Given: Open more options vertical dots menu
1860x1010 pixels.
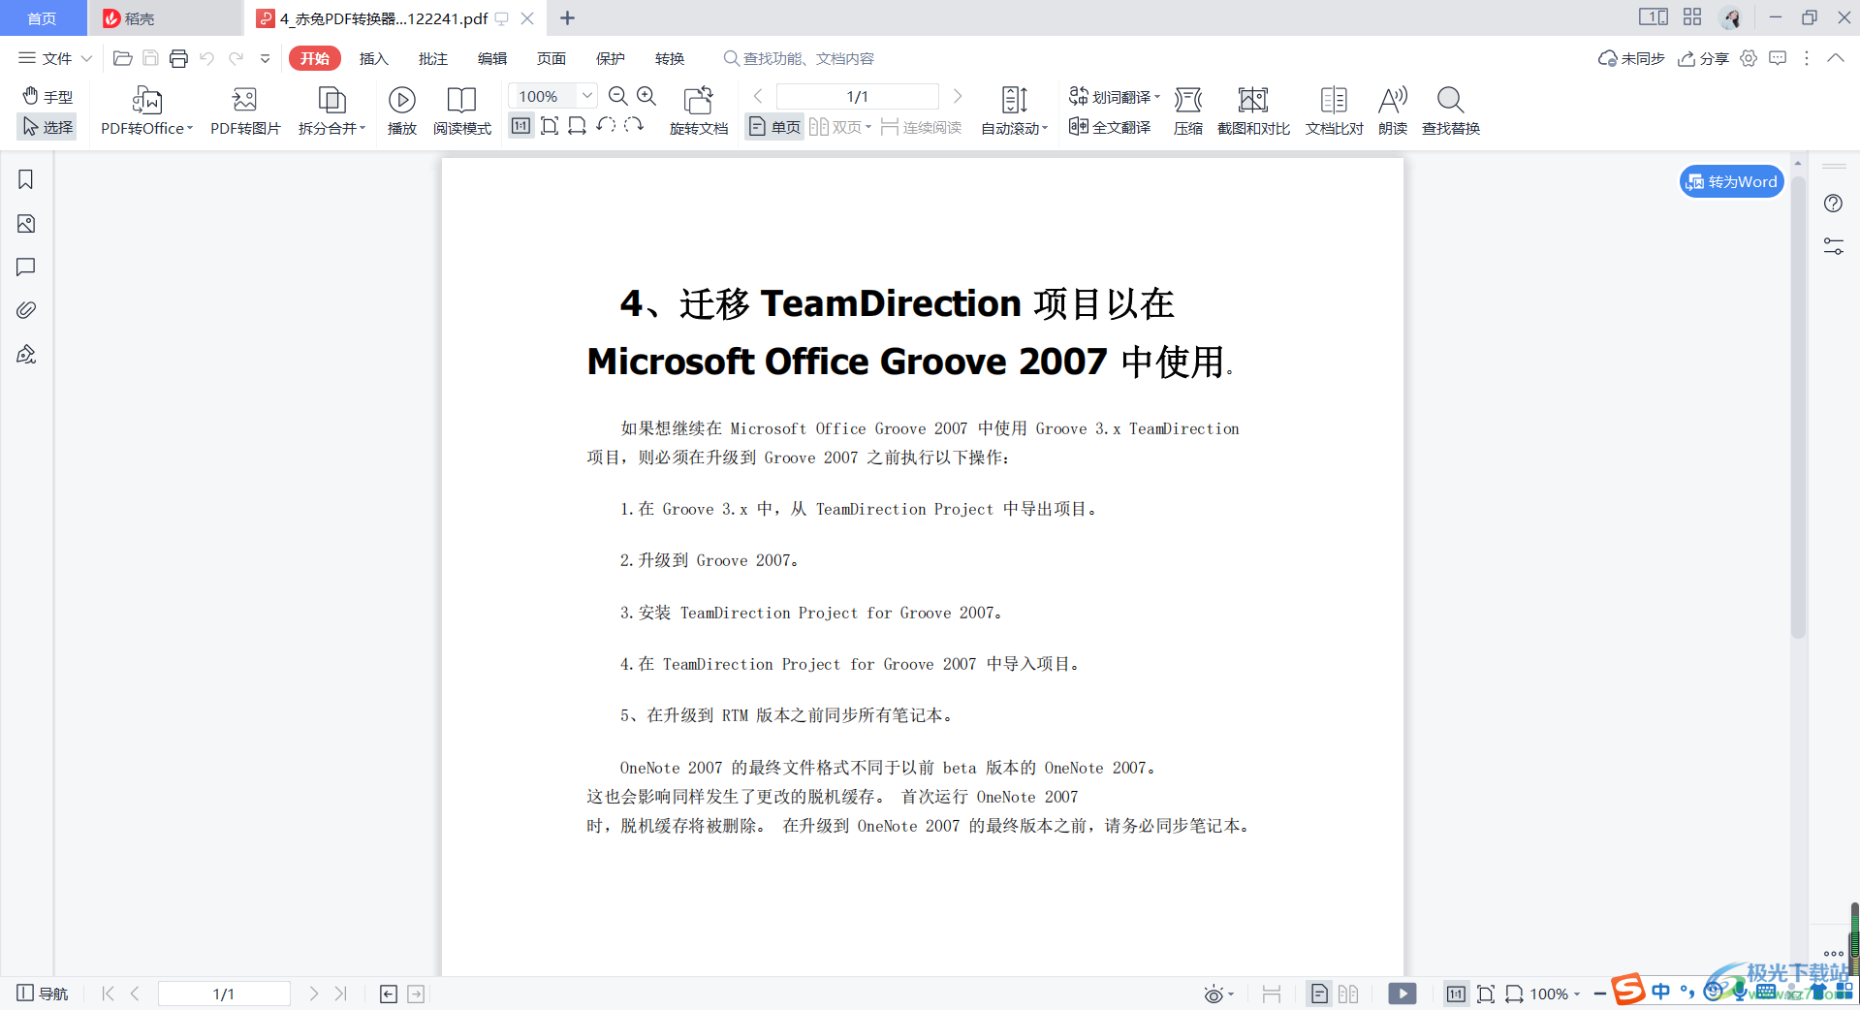Looking at the screenshot, I should pyautogui.click(x=1807, y=58).
